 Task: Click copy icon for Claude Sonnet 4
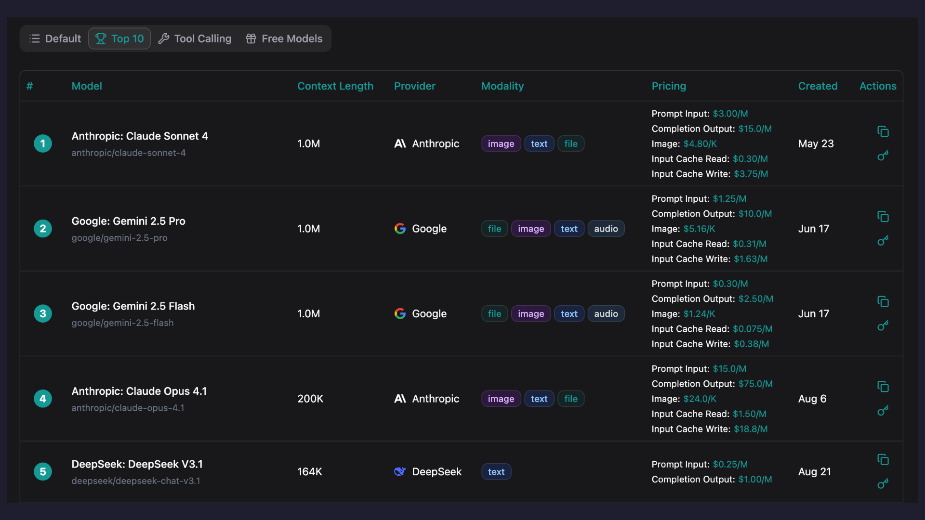pyautogui.click(x=883, y=131)
